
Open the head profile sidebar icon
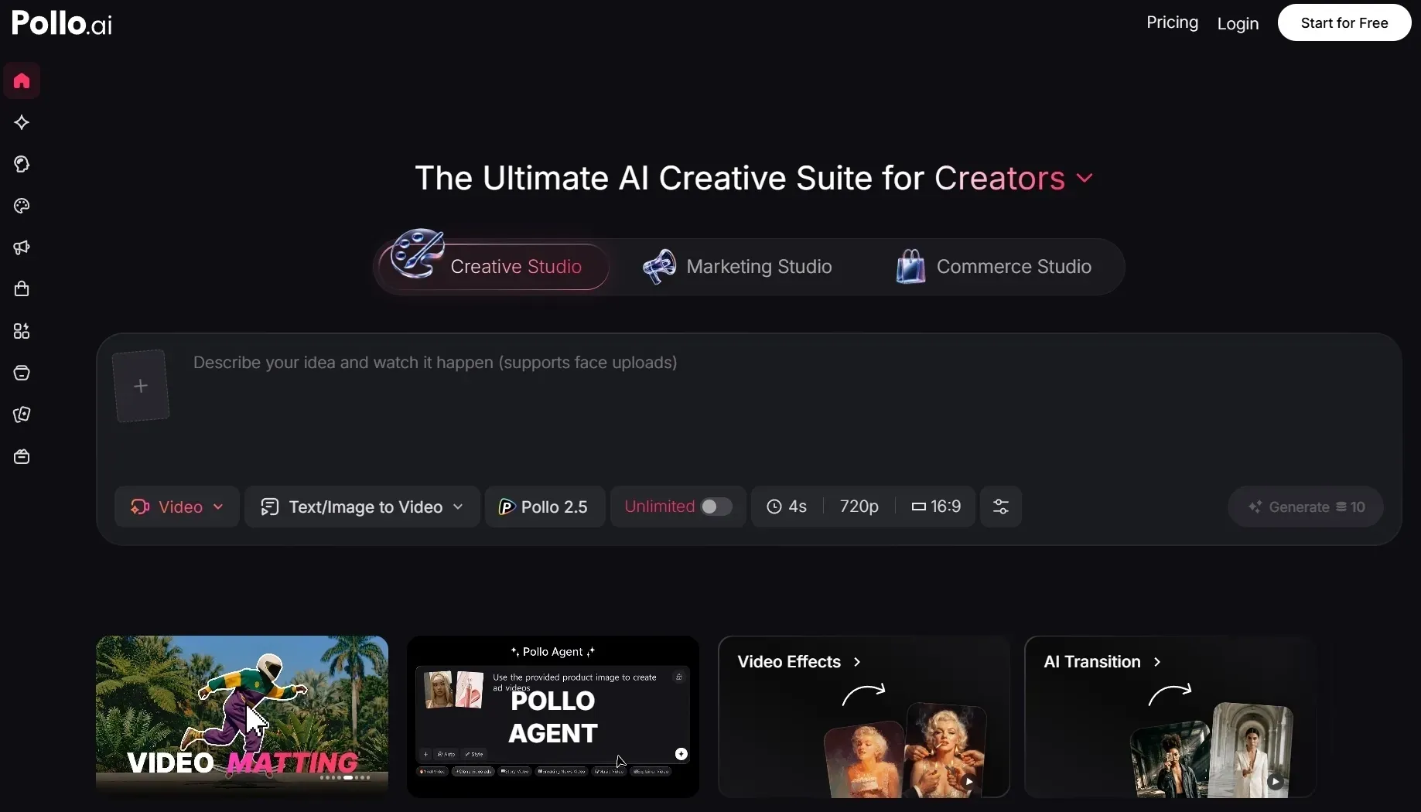pos(22,164)
